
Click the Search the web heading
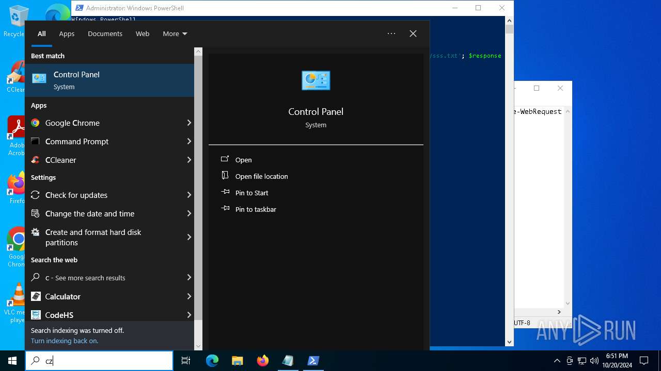click(54, 260)
